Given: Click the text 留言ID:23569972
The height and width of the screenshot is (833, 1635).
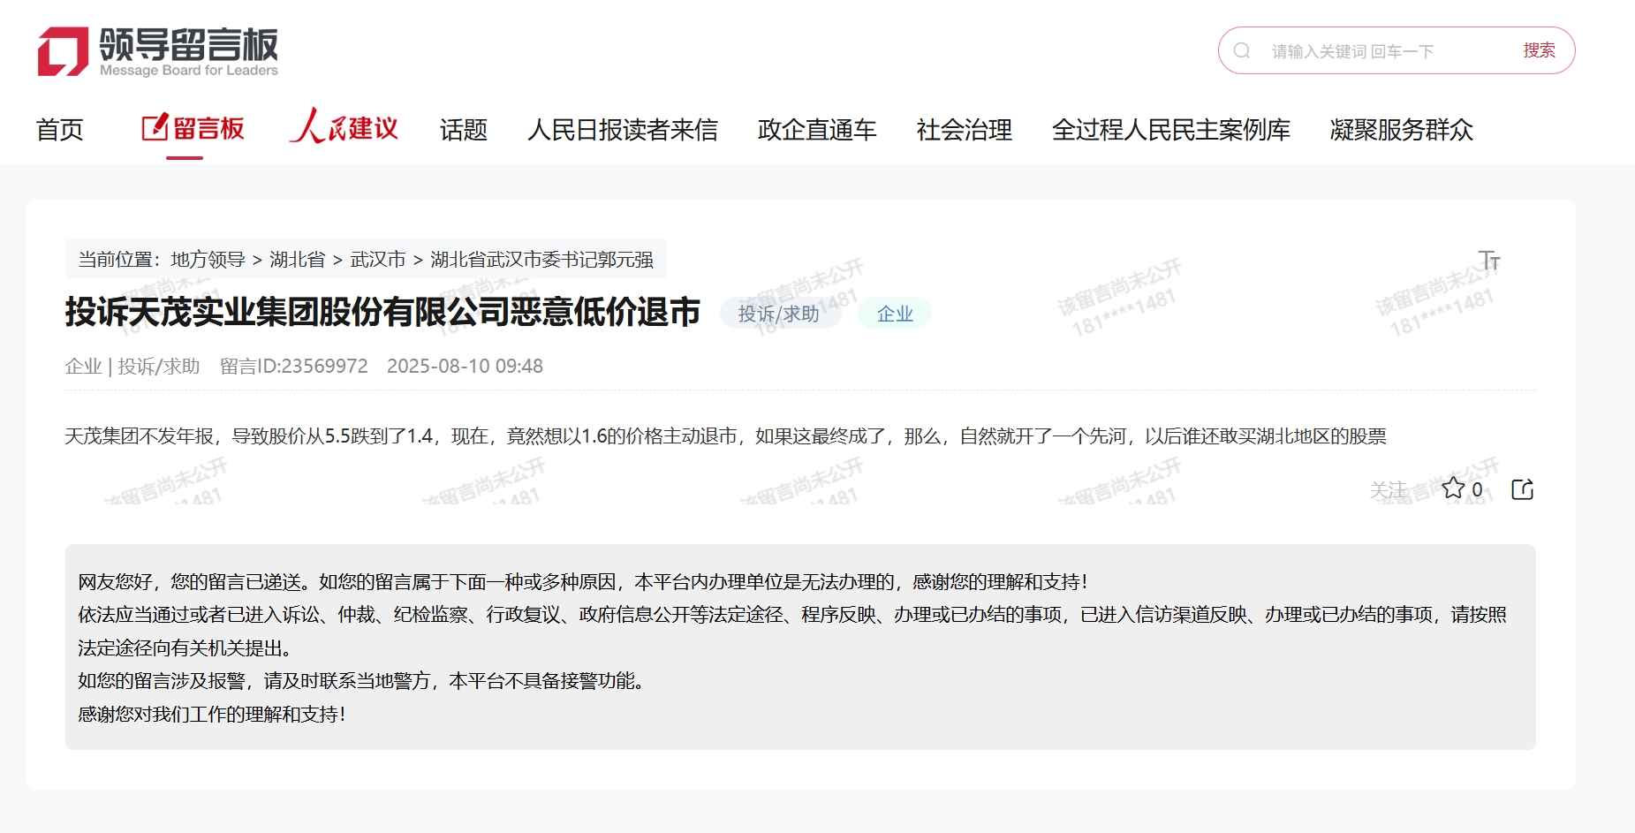Looking at the screenshot, I should [x=294, y=366].
